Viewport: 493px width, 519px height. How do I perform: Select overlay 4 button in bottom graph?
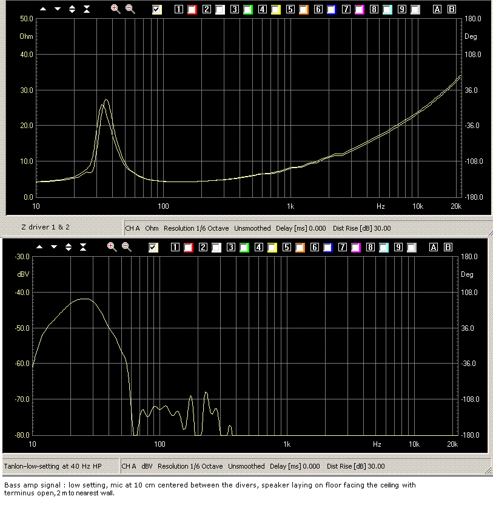tap(258, 247)
